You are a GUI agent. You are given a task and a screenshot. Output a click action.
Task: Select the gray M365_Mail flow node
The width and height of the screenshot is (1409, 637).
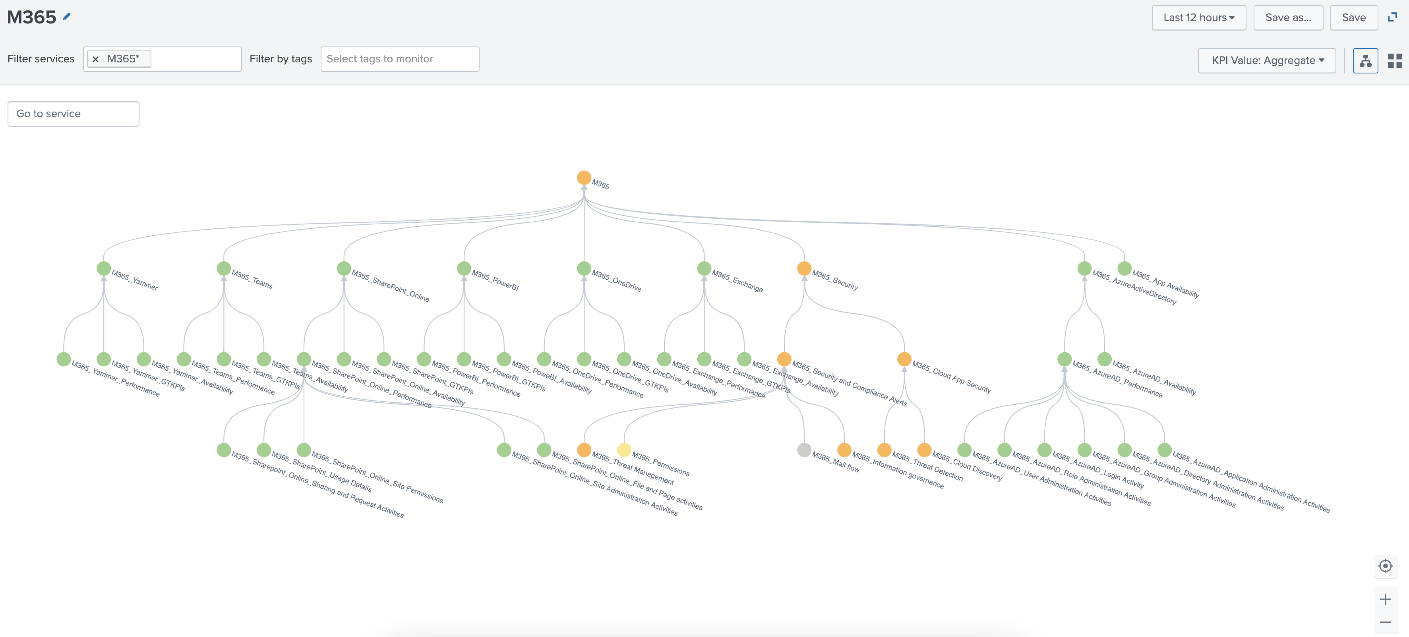click(x=804, y=450)
